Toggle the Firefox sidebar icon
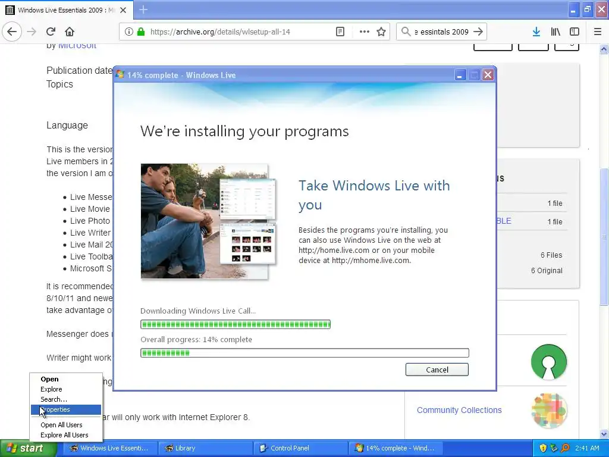Viewport: 609px width, 457px height. (x=575, y=32)
